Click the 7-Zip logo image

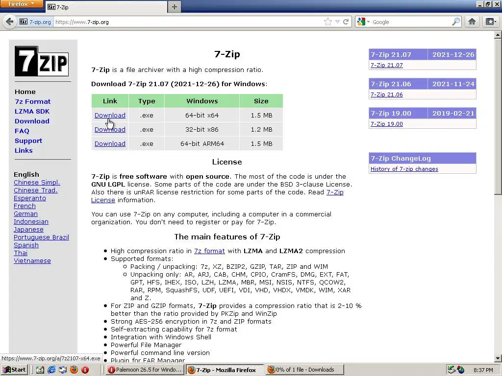tap(42, 61)
